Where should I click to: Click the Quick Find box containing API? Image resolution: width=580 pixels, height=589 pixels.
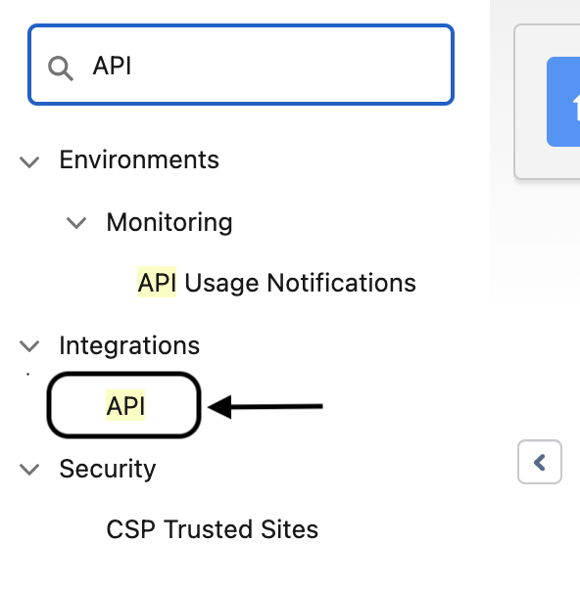(241, 65)
